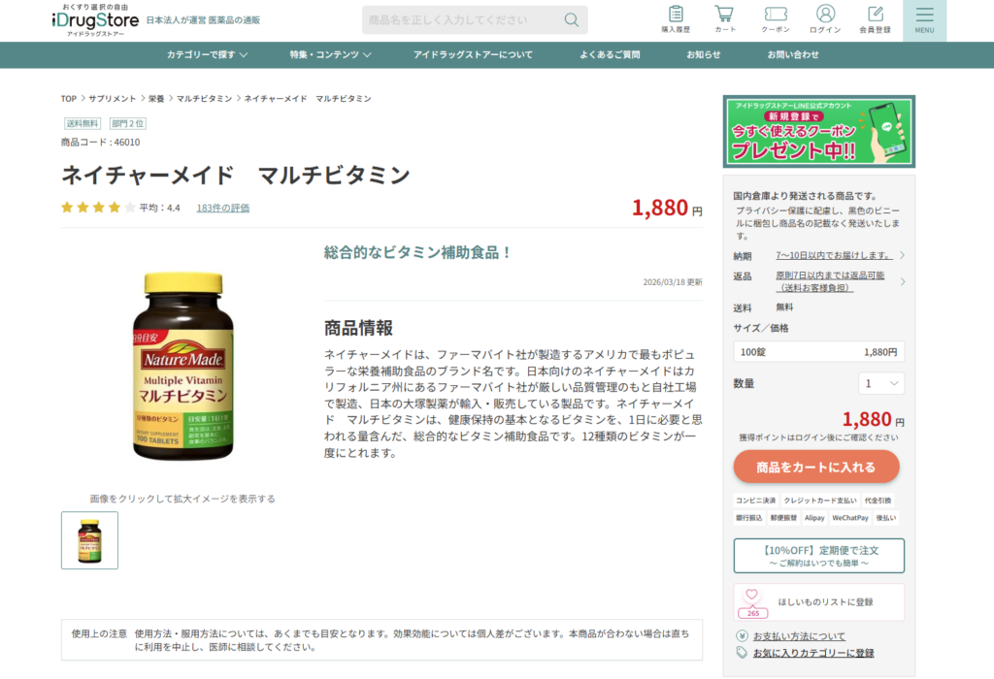Open お問い合わせ menu item
The width and height of the screenshot is (994, 679).
click(792, 55)
